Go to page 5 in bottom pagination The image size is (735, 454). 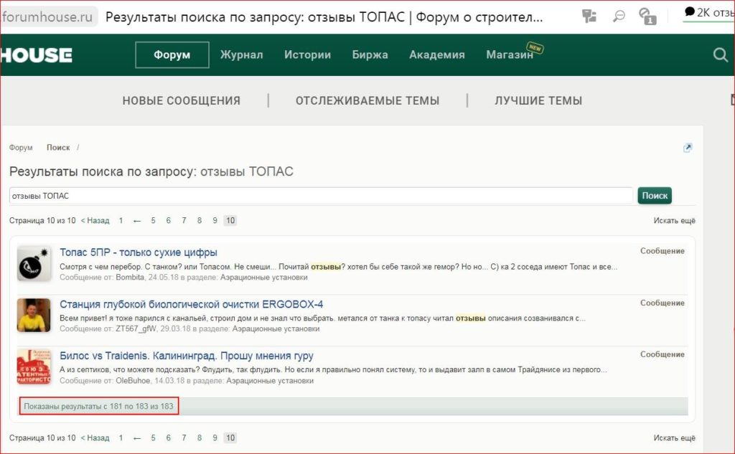tap(154, 438)
